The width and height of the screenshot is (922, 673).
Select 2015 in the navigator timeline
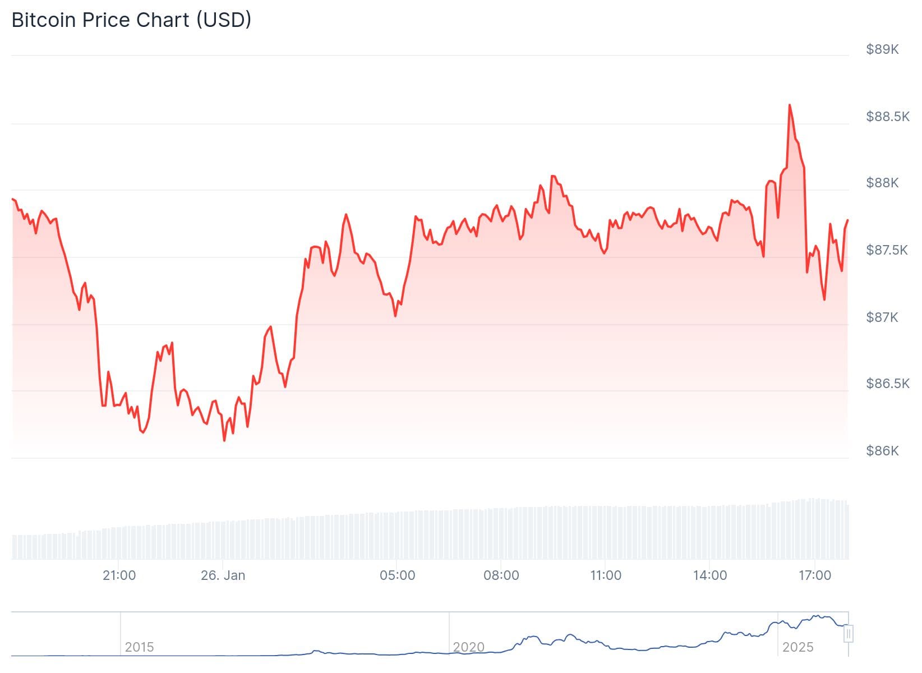(x=139, y=647)
